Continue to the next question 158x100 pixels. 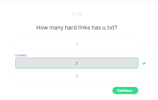pyautogui.click(x=125, y=91)
